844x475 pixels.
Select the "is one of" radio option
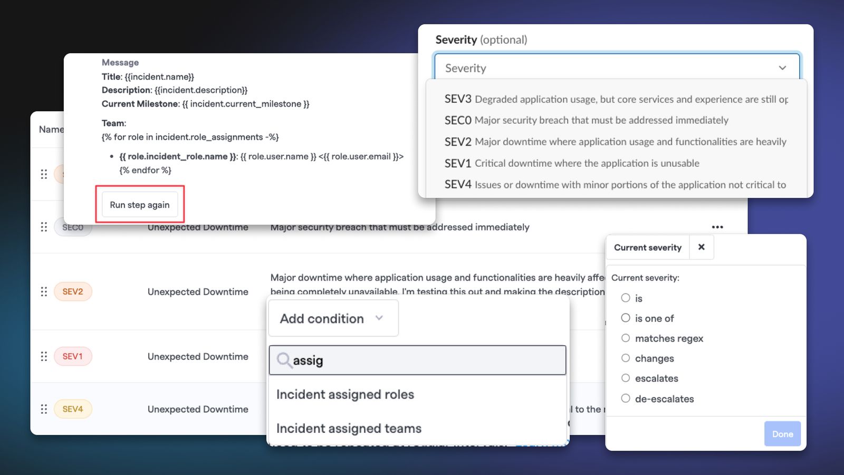(x=626, y=318)
